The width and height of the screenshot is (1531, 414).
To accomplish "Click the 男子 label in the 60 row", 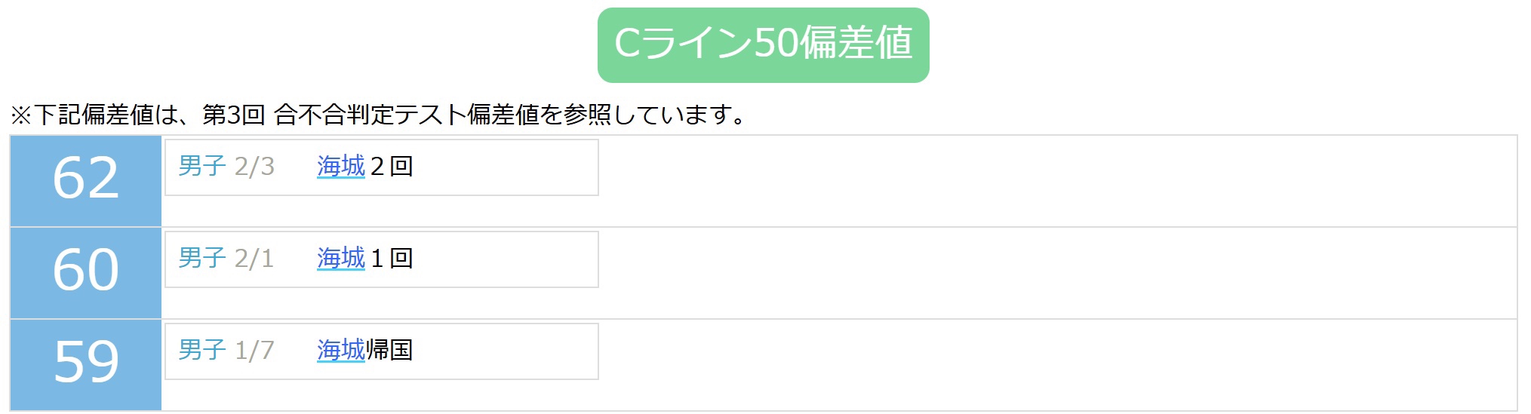I will 202,258.
